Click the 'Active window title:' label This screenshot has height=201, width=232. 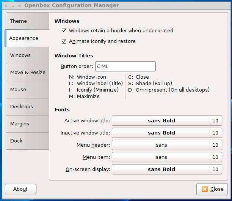point(87,120)
